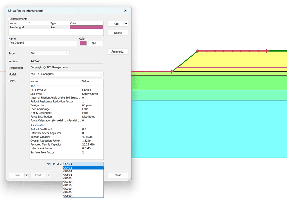Expand the Type combo box
The image size is (287, 202).
pyautogui.click(x=50, y=53)
